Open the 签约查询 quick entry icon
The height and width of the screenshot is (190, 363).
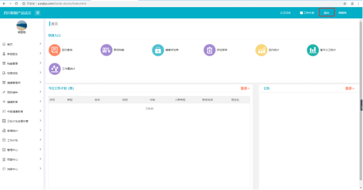tap(55, 50)
